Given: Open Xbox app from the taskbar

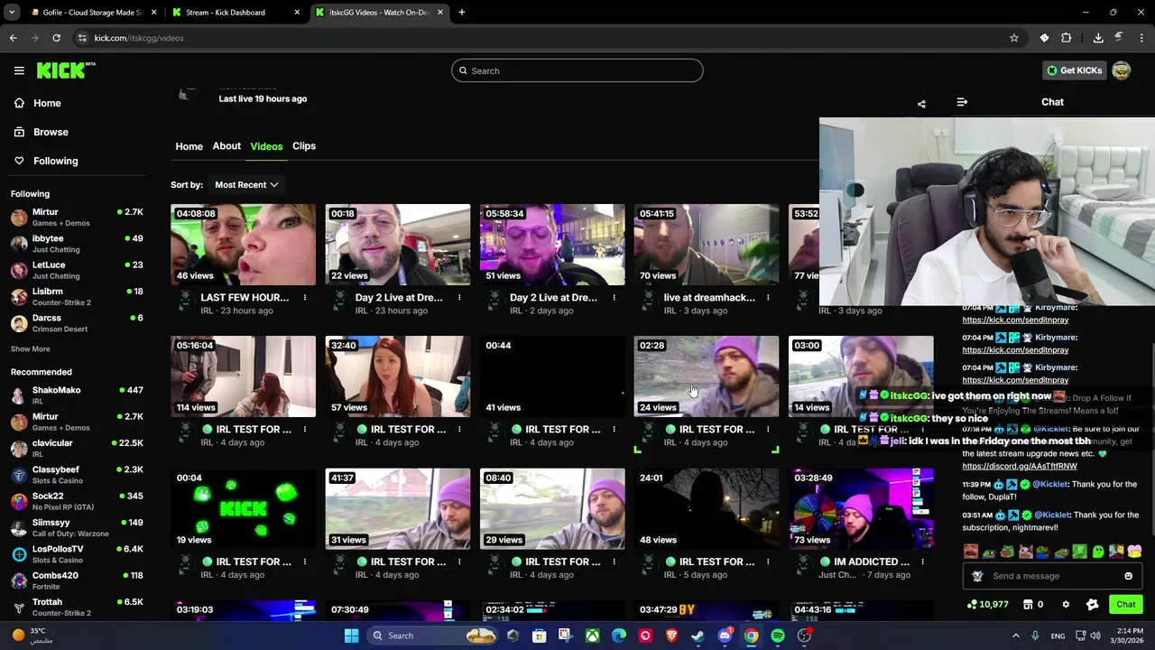Looking at the screenshot, I should tap(592, 636).
